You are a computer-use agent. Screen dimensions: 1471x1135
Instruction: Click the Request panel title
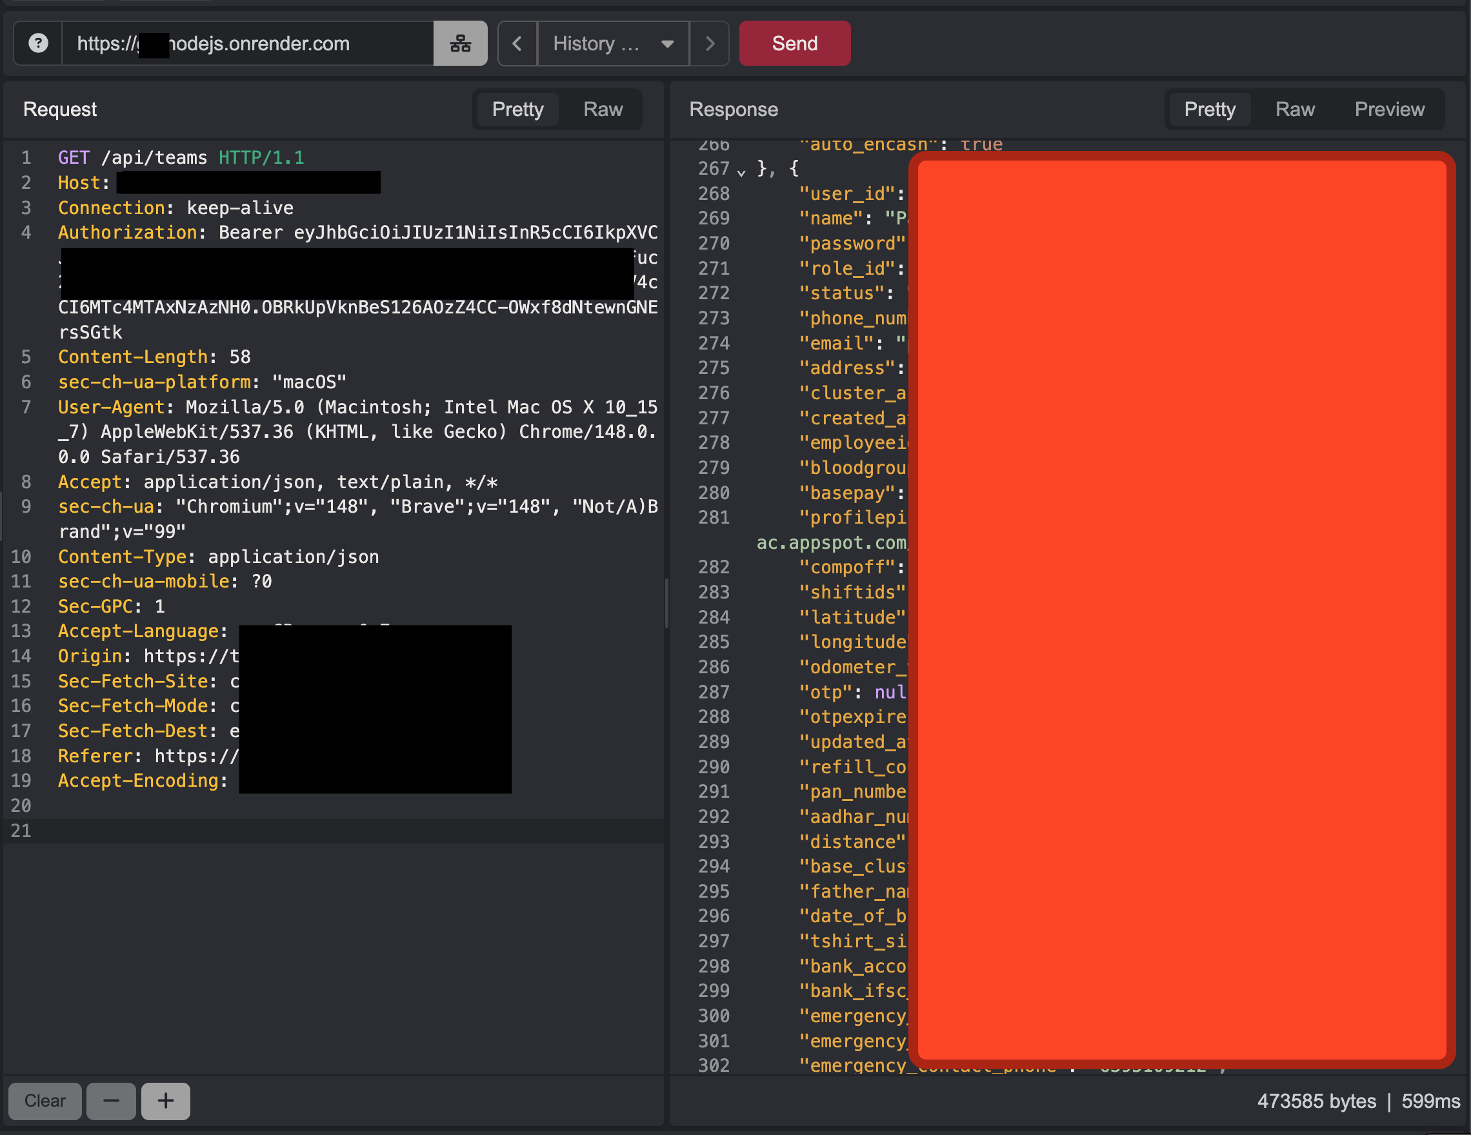click(60, 109)
